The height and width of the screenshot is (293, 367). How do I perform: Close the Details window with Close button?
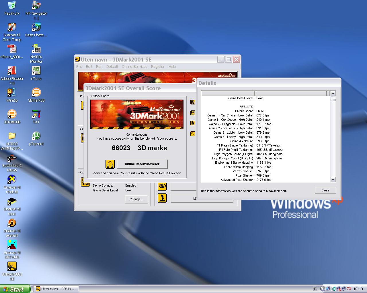(x=325, y=190)
